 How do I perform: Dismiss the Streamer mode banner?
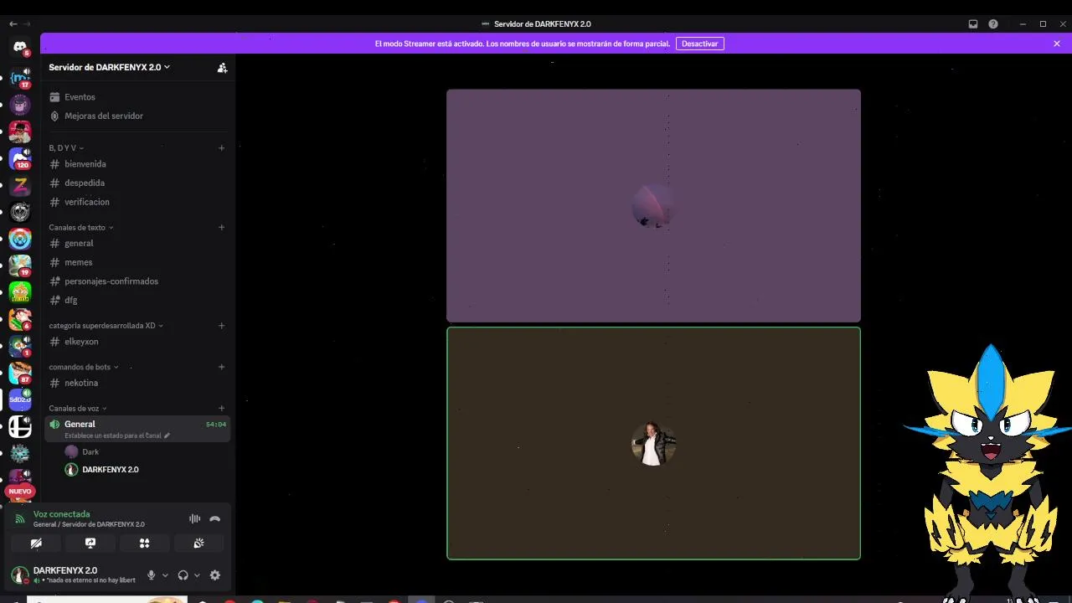click(1057, 44)
